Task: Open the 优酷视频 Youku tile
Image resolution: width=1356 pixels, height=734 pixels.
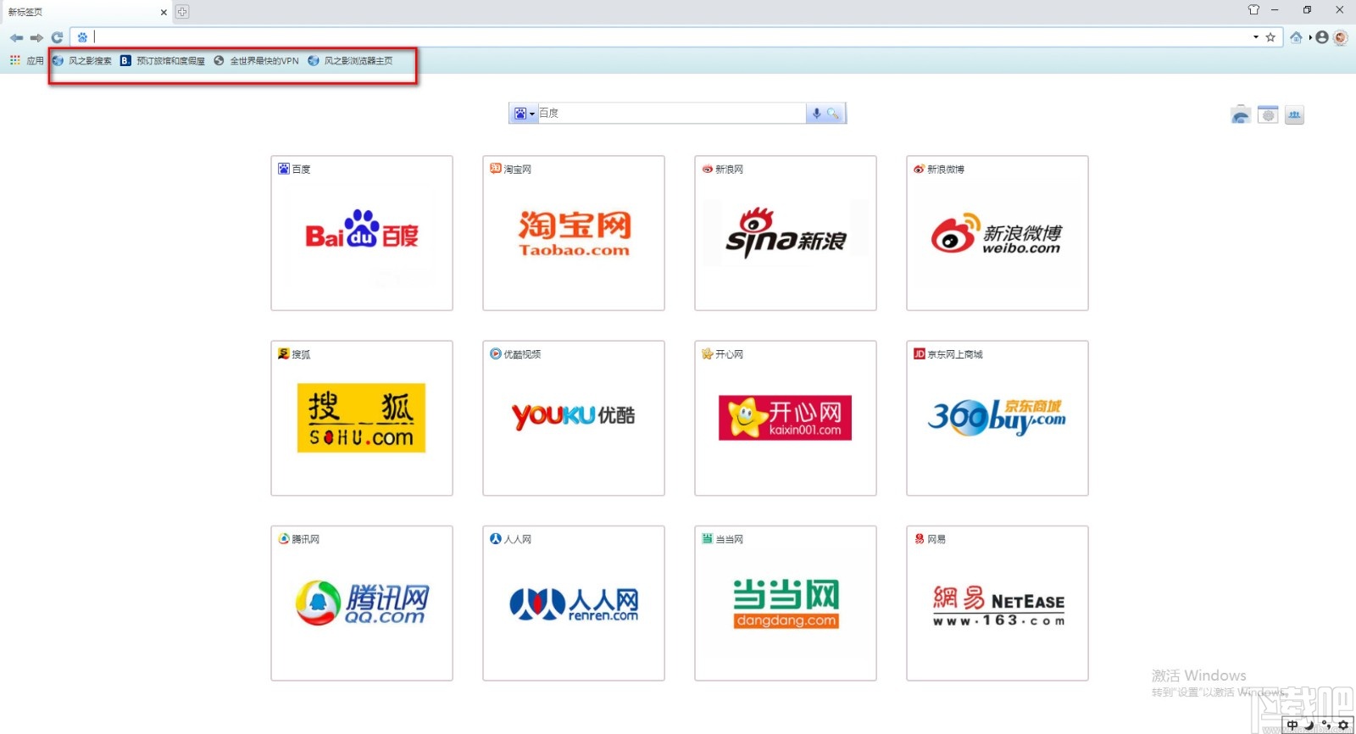Action: click(574, 418)
